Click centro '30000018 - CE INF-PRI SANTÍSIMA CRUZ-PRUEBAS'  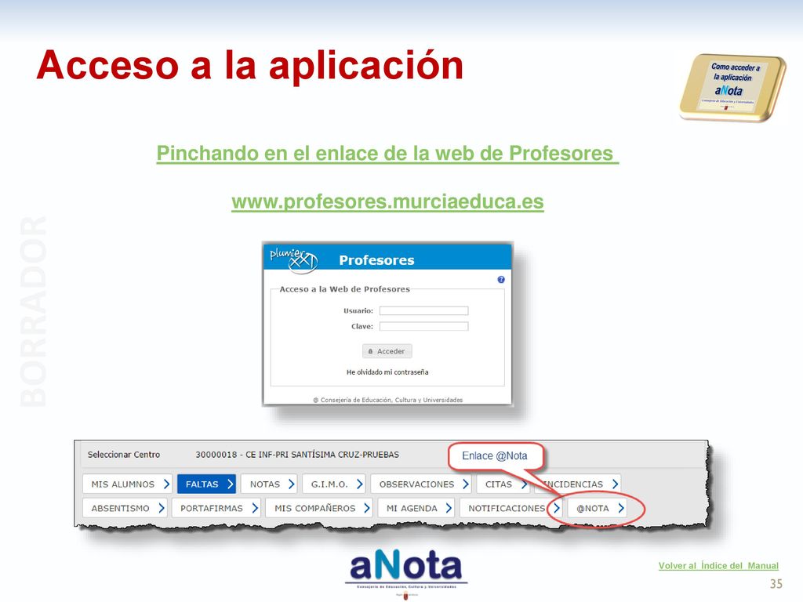(297, 455)
